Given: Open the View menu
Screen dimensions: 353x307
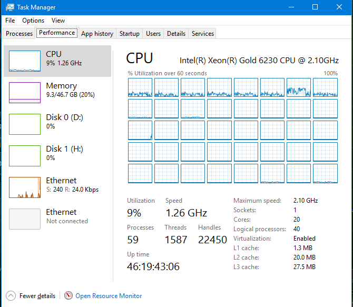Looking at the screenshot, I should click(58, 21).
